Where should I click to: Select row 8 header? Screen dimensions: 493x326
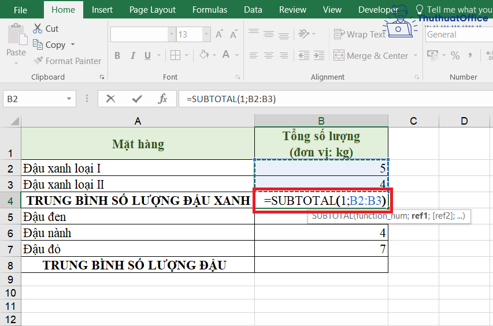point(10,265)
